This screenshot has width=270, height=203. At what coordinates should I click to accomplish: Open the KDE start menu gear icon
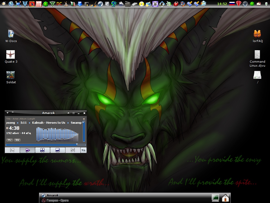(4, 4)
